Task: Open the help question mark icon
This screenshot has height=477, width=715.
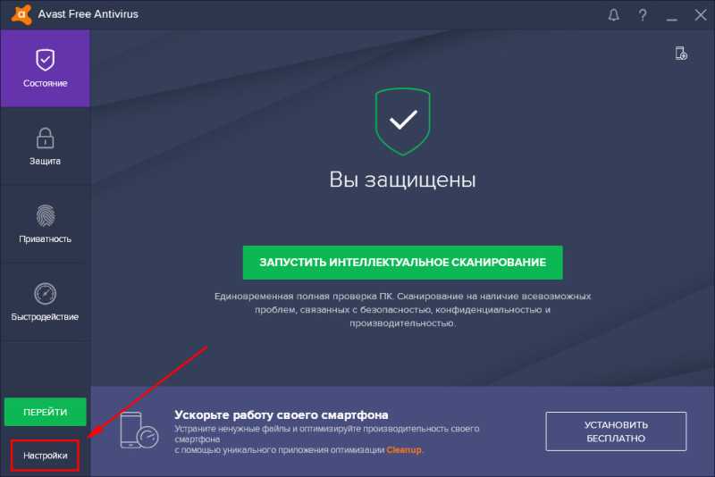Action: click(x=643, y=15)
